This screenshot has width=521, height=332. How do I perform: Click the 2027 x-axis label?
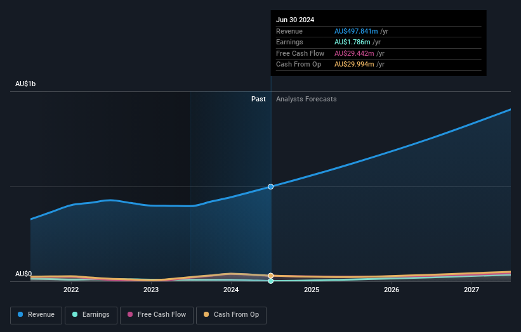[x=472, y=290]
